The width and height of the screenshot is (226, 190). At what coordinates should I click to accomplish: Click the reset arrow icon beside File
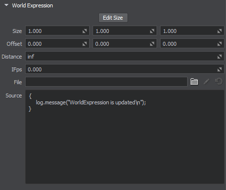pyautogui.click(x=219, y=82)
